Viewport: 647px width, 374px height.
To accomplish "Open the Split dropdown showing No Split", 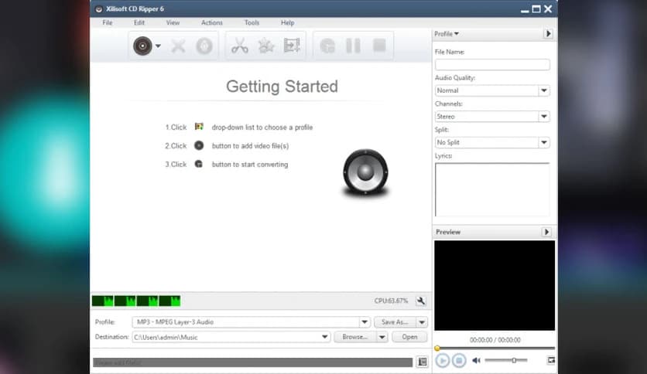I will pos(492,142).
